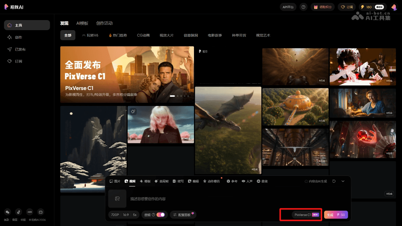Select the 模板 creation mode tab
This screenshot has width=402, height=226.
pyautogui.click(x=145, y=181)
